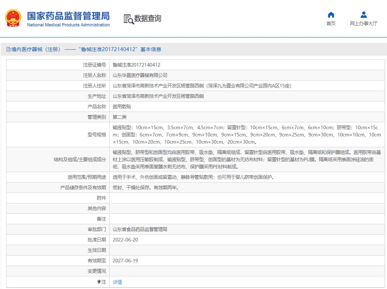Click the 注册证编号 label
Image resolution: width=387 pixels, height=289 pixels.
tap(94, 65)
